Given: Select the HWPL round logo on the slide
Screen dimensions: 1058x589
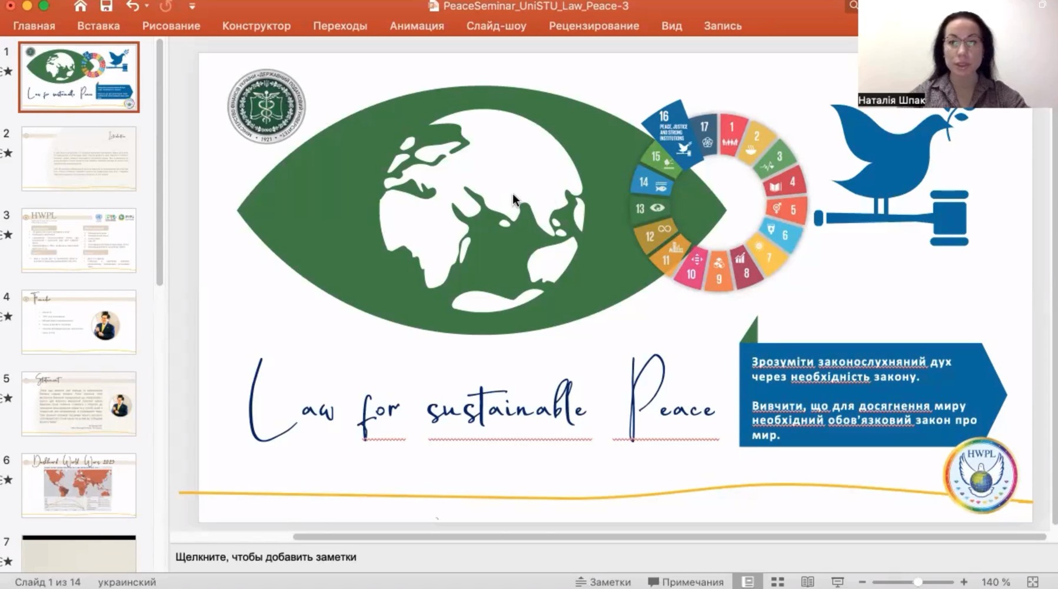Looking at the screenshot, I should tap(980, 475).
